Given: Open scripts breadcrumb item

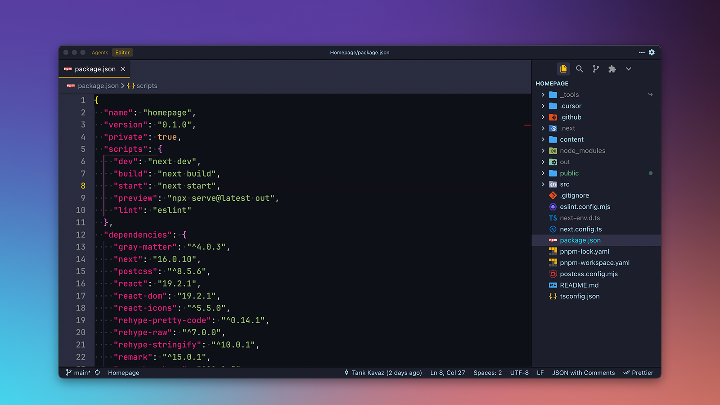Looking at the screenshot, I should coord(146,85).
